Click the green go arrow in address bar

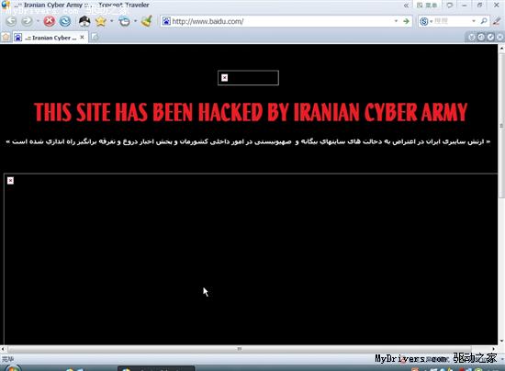(x=406, y=21)
